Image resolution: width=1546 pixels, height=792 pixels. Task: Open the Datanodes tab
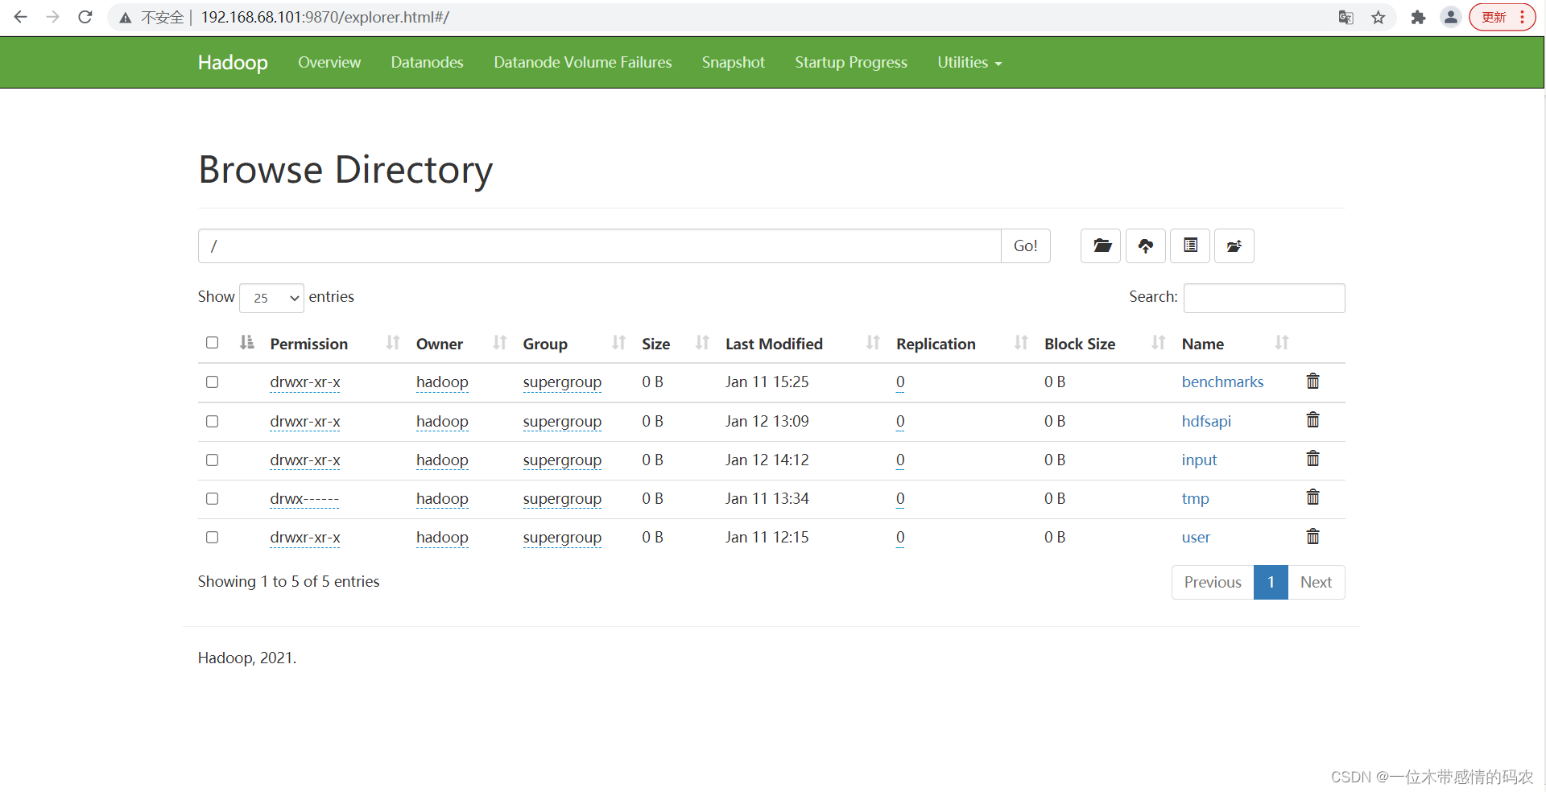[x=427, y=63]
